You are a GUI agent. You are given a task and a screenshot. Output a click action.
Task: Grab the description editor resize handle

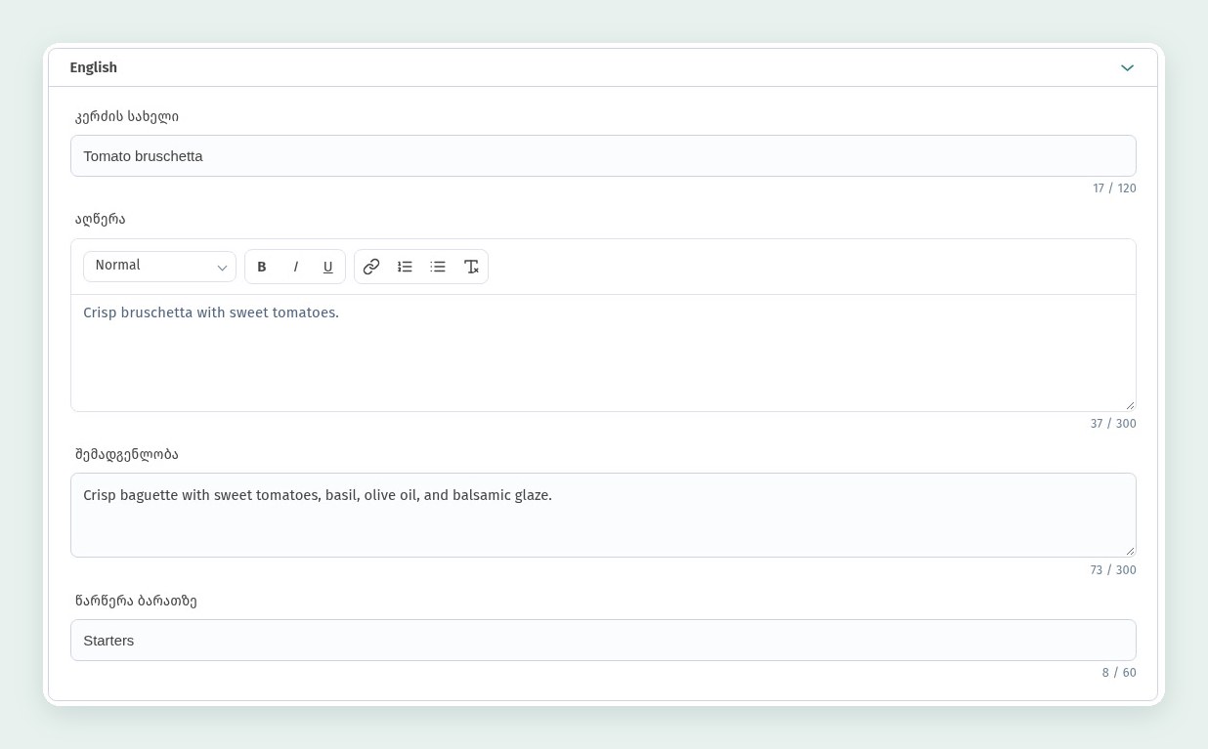[x=1130, y=405]
